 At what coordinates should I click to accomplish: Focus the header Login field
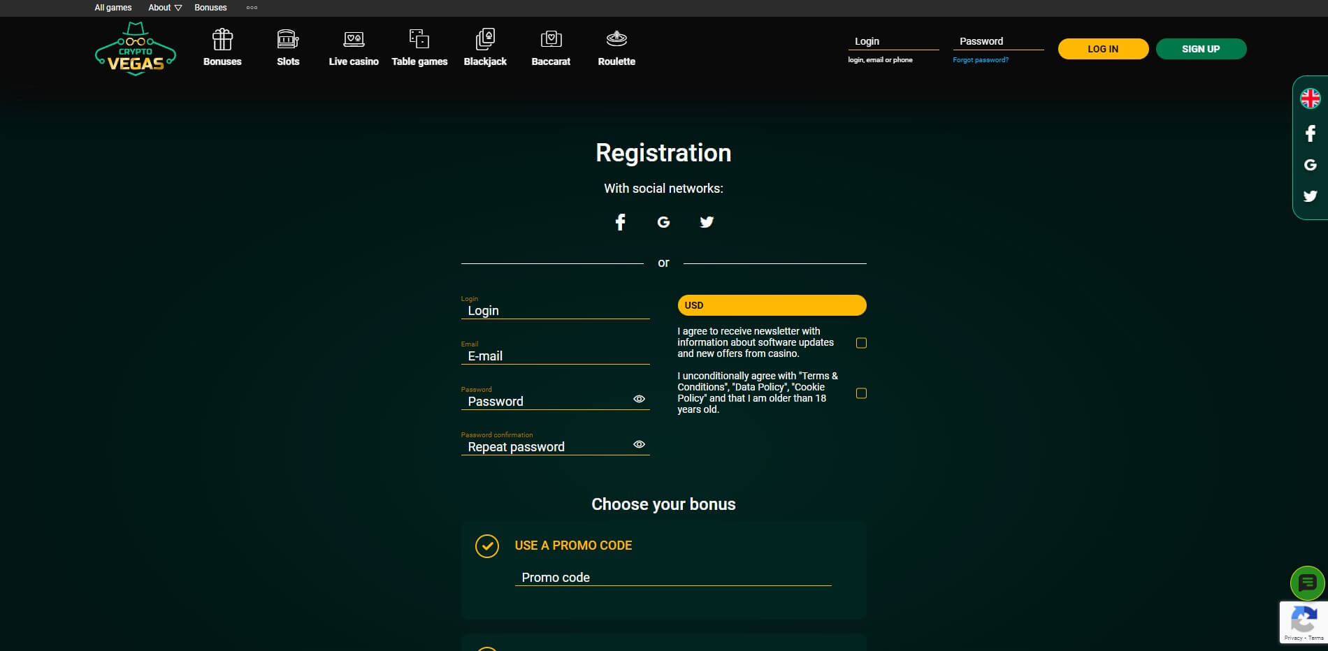[893, 41]
